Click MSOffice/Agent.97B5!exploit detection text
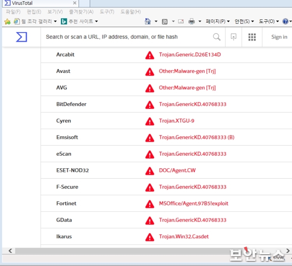The height and width of the screenshot is (266, 292). coord(193,203)
